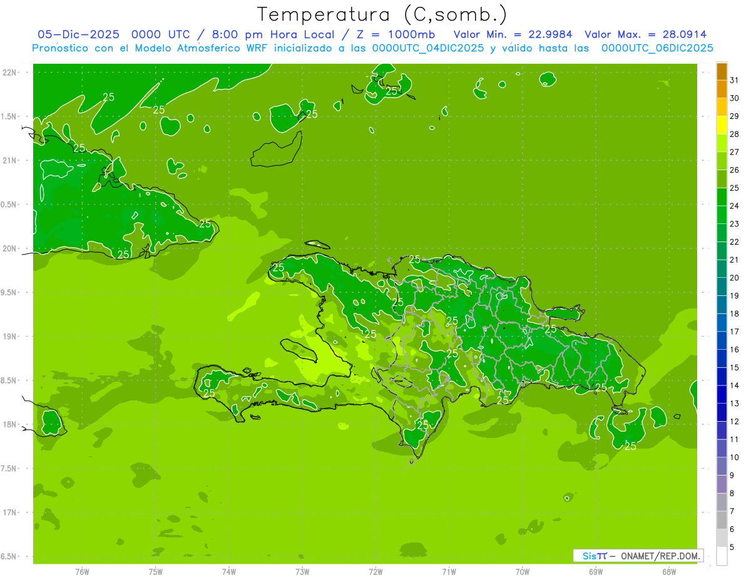
Task: Click the '8.5N' latitude label
Action: (8, 380)
